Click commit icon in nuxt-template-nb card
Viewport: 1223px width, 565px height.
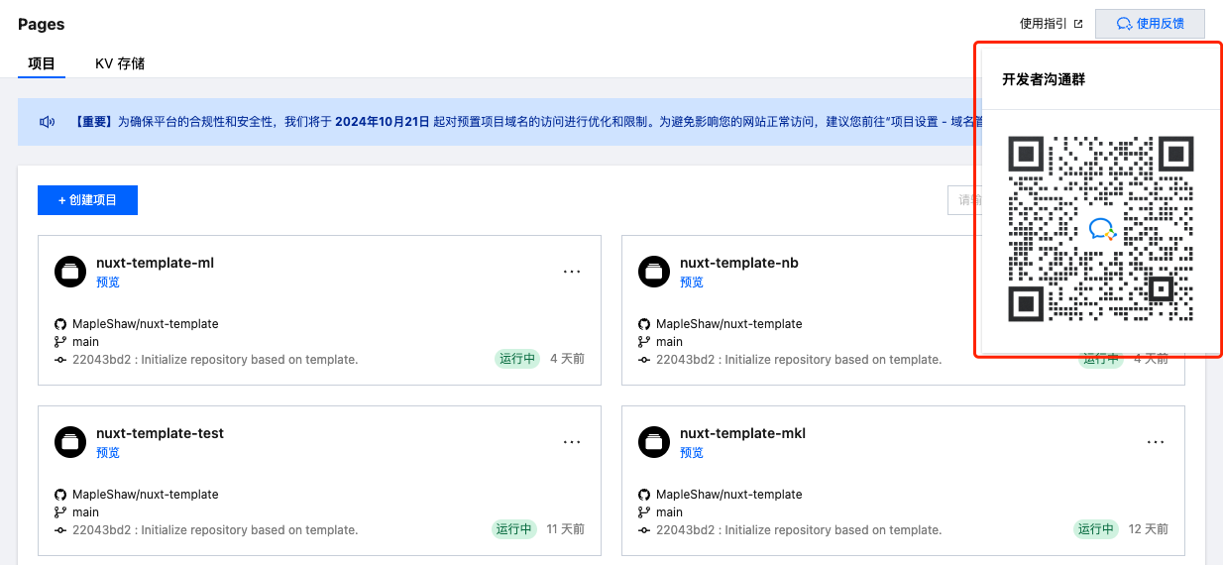(644, 360)
